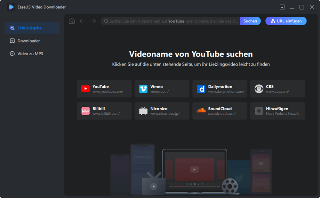Viewport: 320px width, 198px height.
Task: Add a new website via Hinzufügen
Action: coord(277,111)
